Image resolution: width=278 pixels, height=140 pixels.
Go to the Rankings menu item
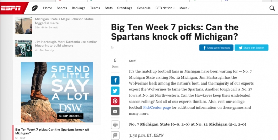[79, 8]
